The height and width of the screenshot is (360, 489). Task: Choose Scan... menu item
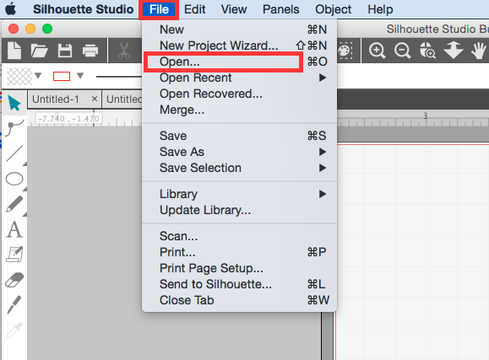(x=239, y=236)
